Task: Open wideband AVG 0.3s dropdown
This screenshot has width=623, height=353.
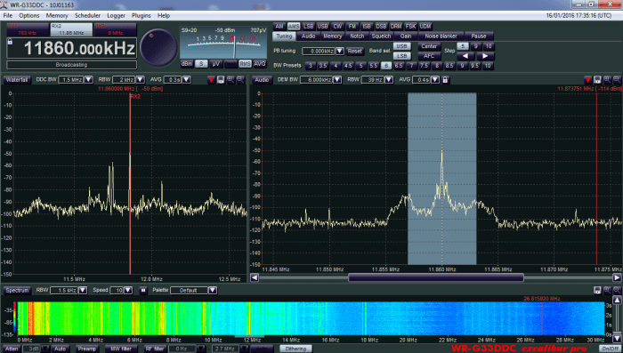Action: point(186,80)
